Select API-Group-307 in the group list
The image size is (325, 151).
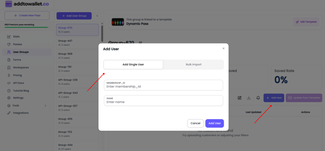77,108
